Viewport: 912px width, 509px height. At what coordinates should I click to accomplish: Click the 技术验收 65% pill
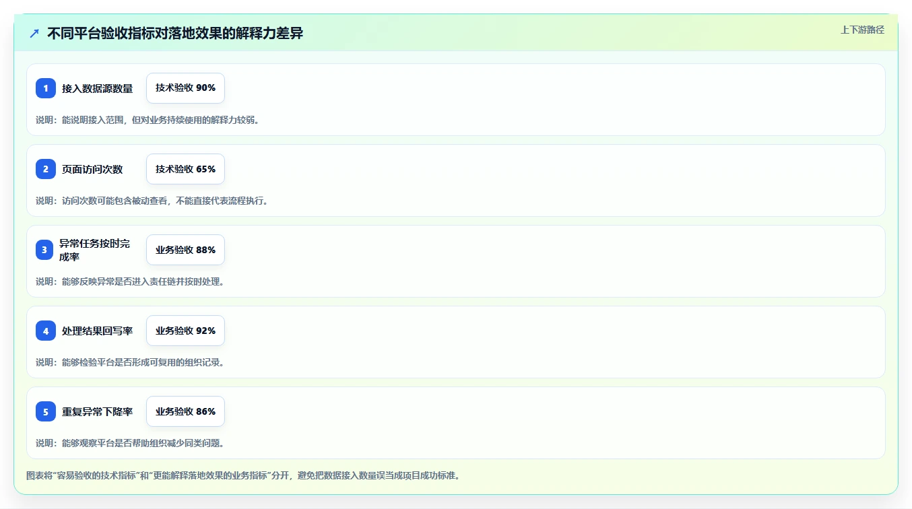point(185,169)
